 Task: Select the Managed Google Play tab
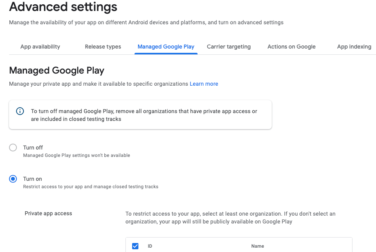tap(166, 47)
